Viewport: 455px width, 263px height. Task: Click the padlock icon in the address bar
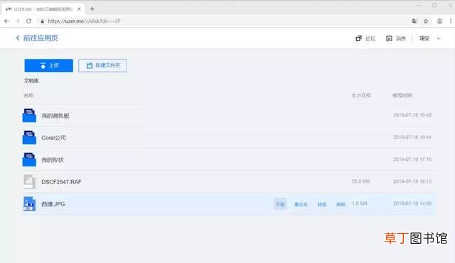tap(43, 21)
